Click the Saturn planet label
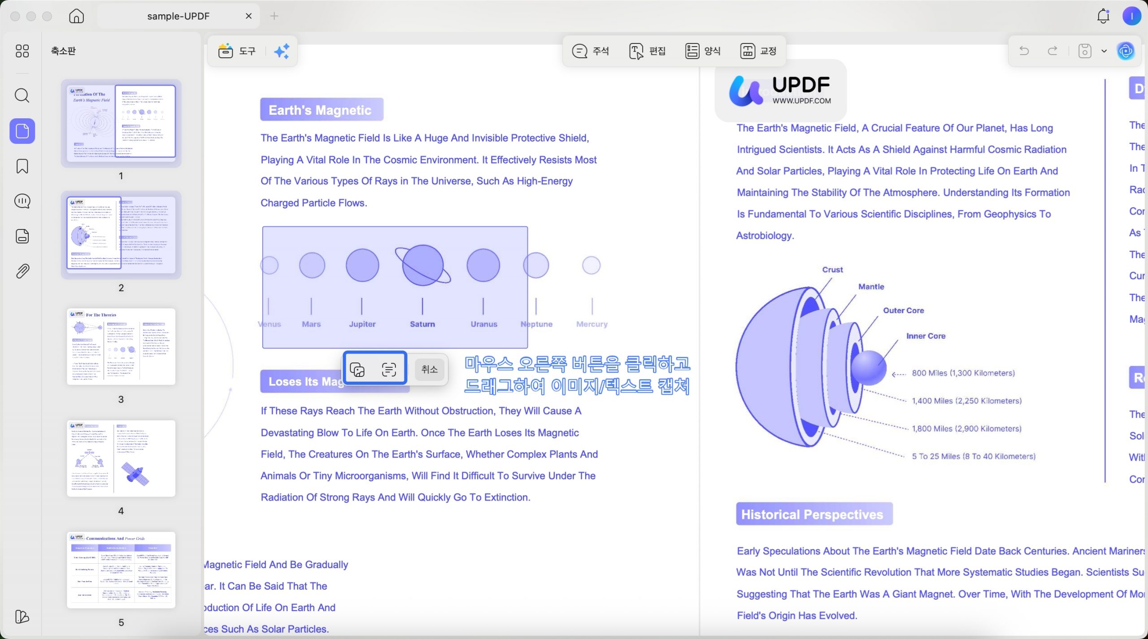The height and width of the screenshot is (639, 1148). click(x=422, y=324)
